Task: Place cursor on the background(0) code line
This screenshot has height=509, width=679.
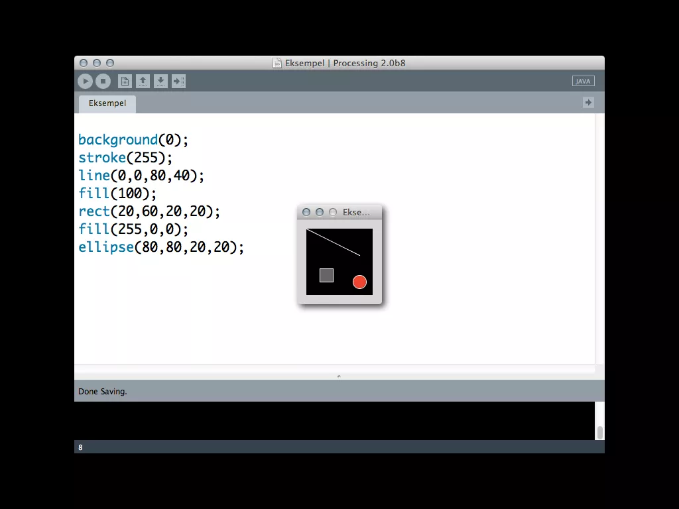Action: [x=133, y=140]
